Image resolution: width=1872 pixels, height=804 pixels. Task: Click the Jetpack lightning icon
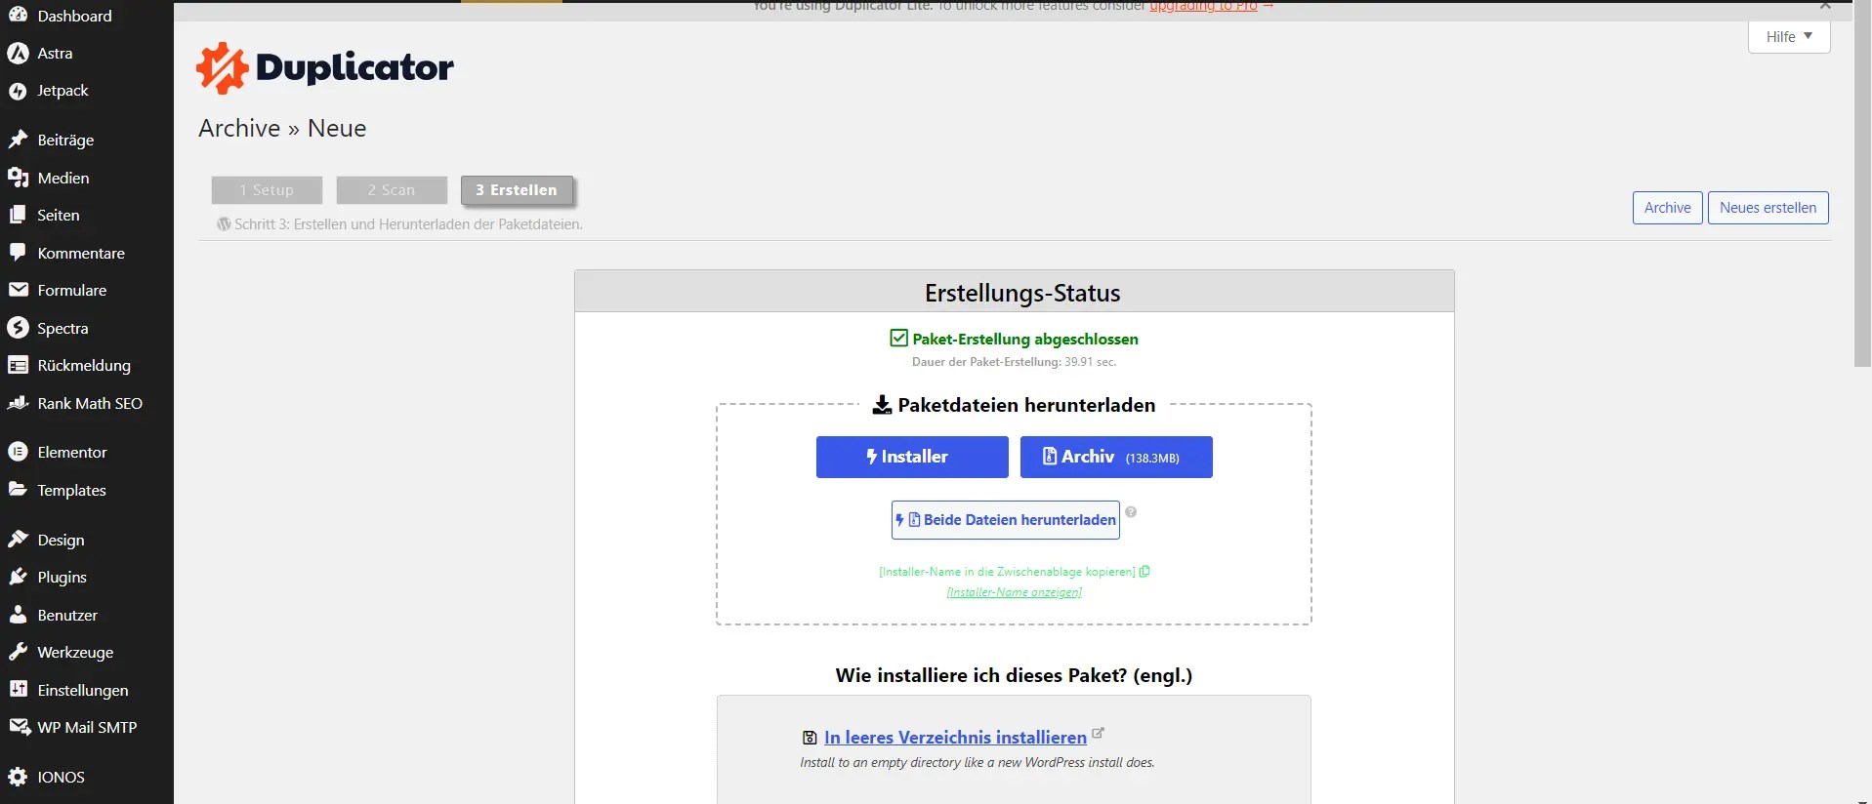pos(18,91)
